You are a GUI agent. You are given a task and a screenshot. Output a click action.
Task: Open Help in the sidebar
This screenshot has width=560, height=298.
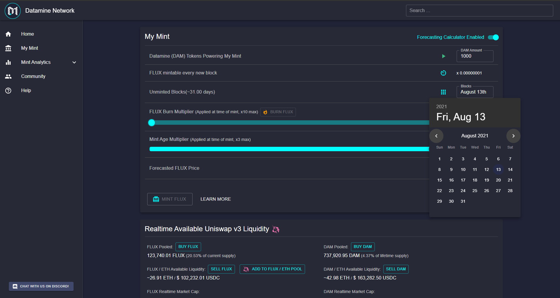tap(41, 91)
